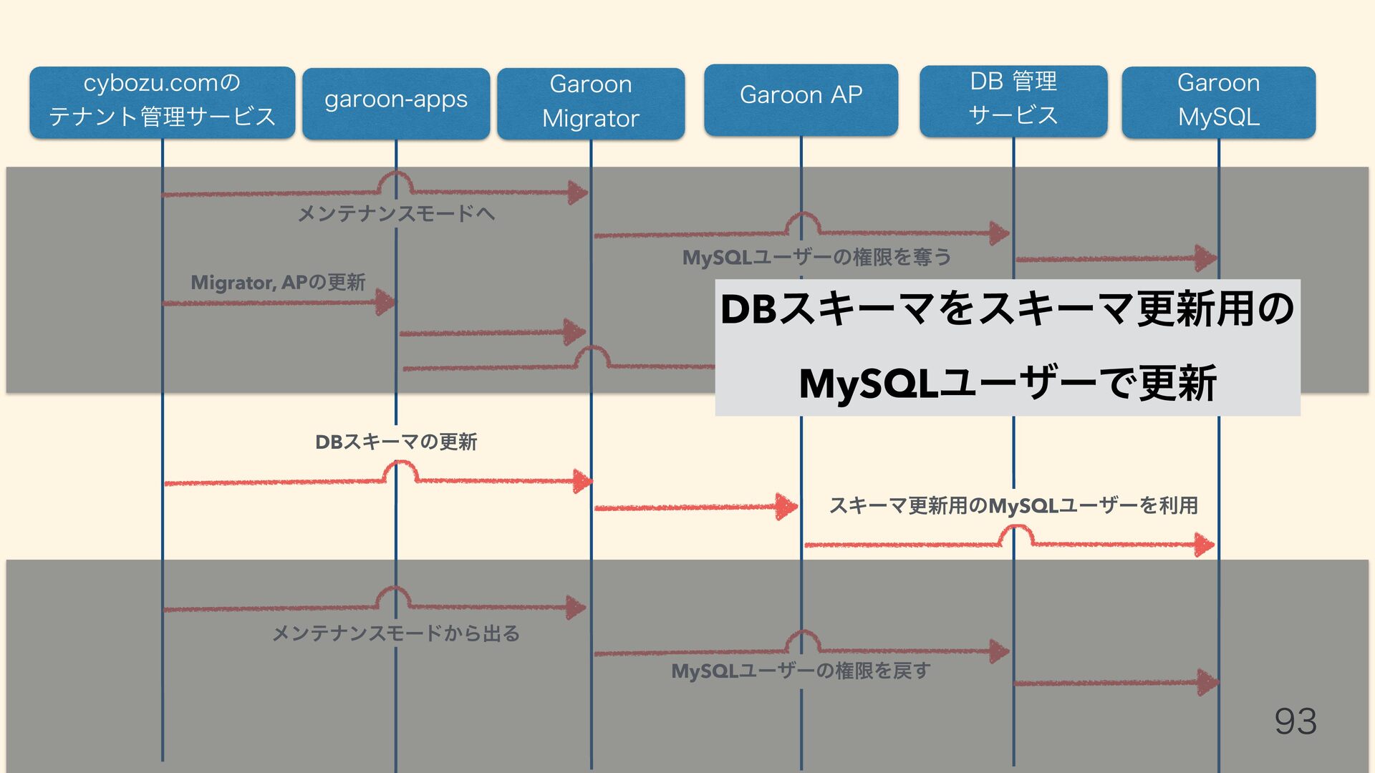Click the DBスキーマの更新 label

coord(395,442)
